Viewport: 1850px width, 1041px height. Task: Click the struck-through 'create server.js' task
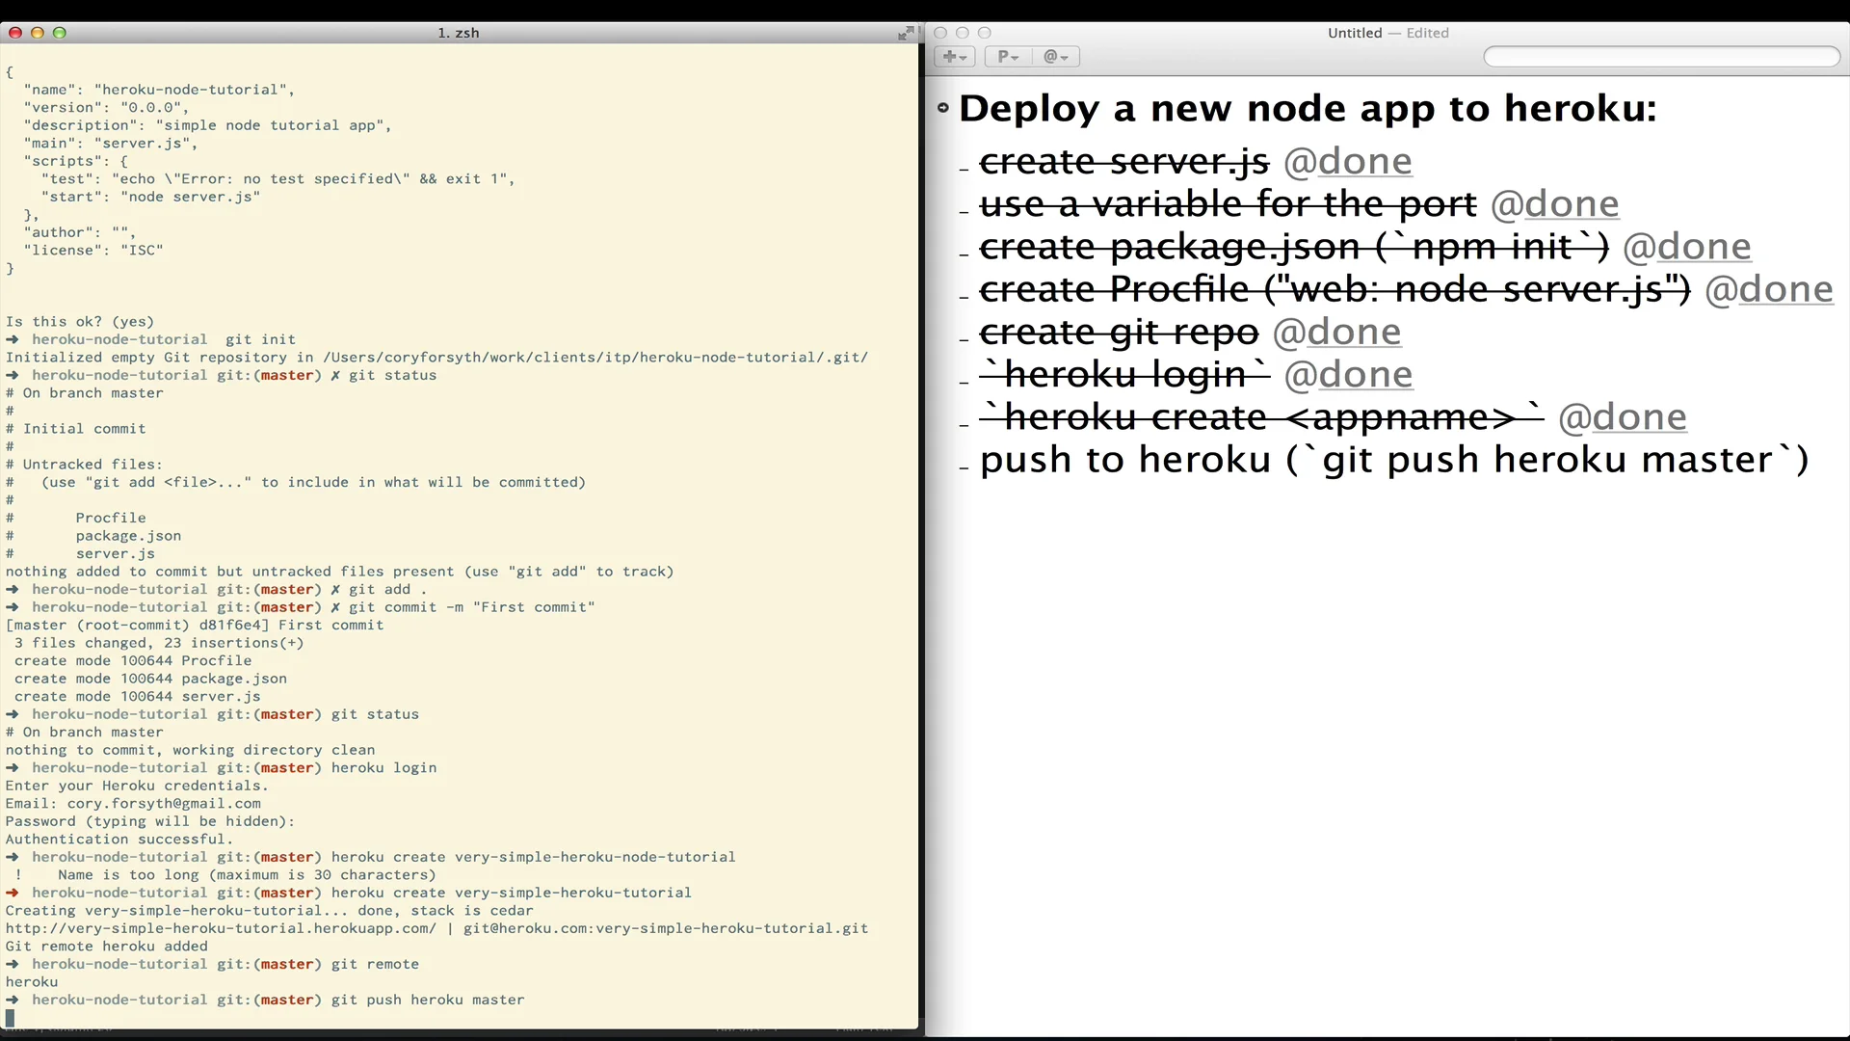tap(1124, 161)
